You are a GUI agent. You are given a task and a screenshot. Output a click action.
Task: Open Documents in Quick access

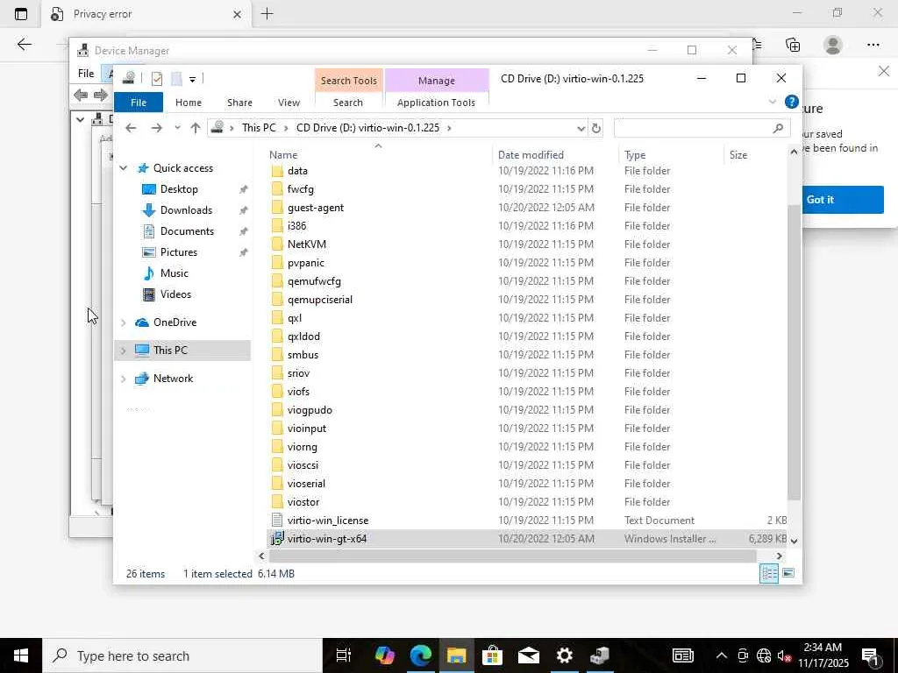[x=188, y=231]
